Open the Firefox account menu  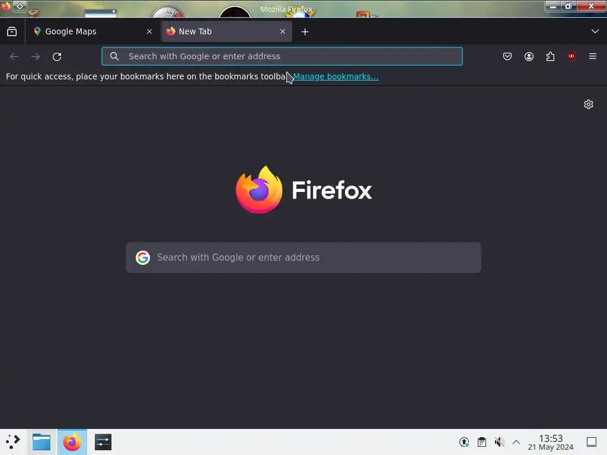coord(529,56)
